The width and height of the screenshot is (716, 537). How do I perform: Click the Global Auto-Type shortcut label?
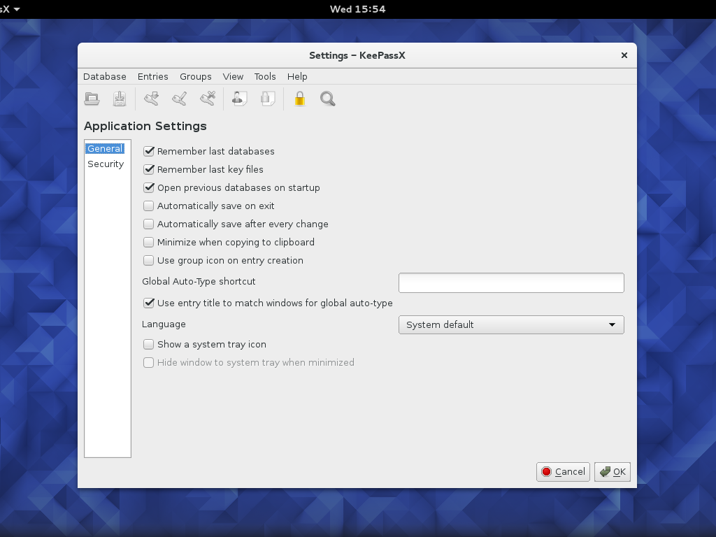199,281
